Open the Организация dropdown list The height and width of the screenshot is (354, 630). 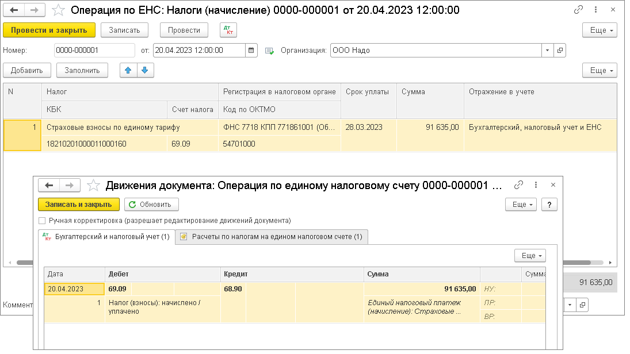547,50
